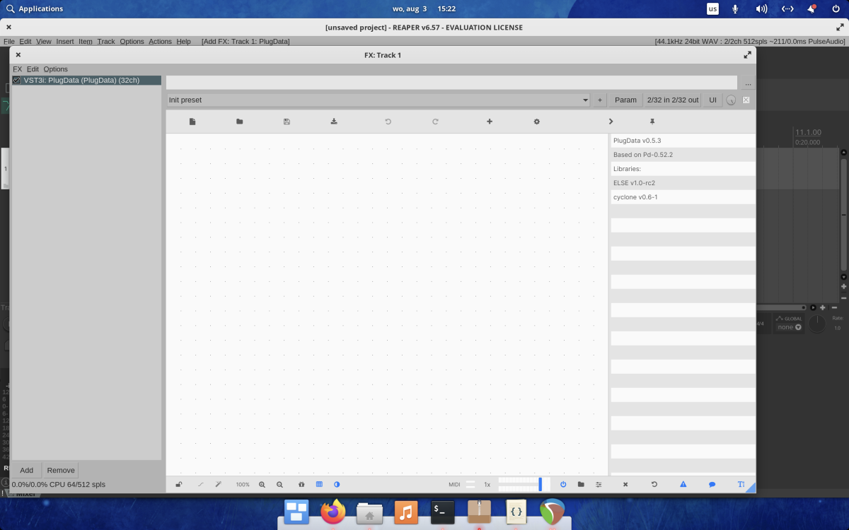The height and width of the screenshot is (530, 849).
Task: Pin the PlugData sidebar
Action: tap(652, 122)
